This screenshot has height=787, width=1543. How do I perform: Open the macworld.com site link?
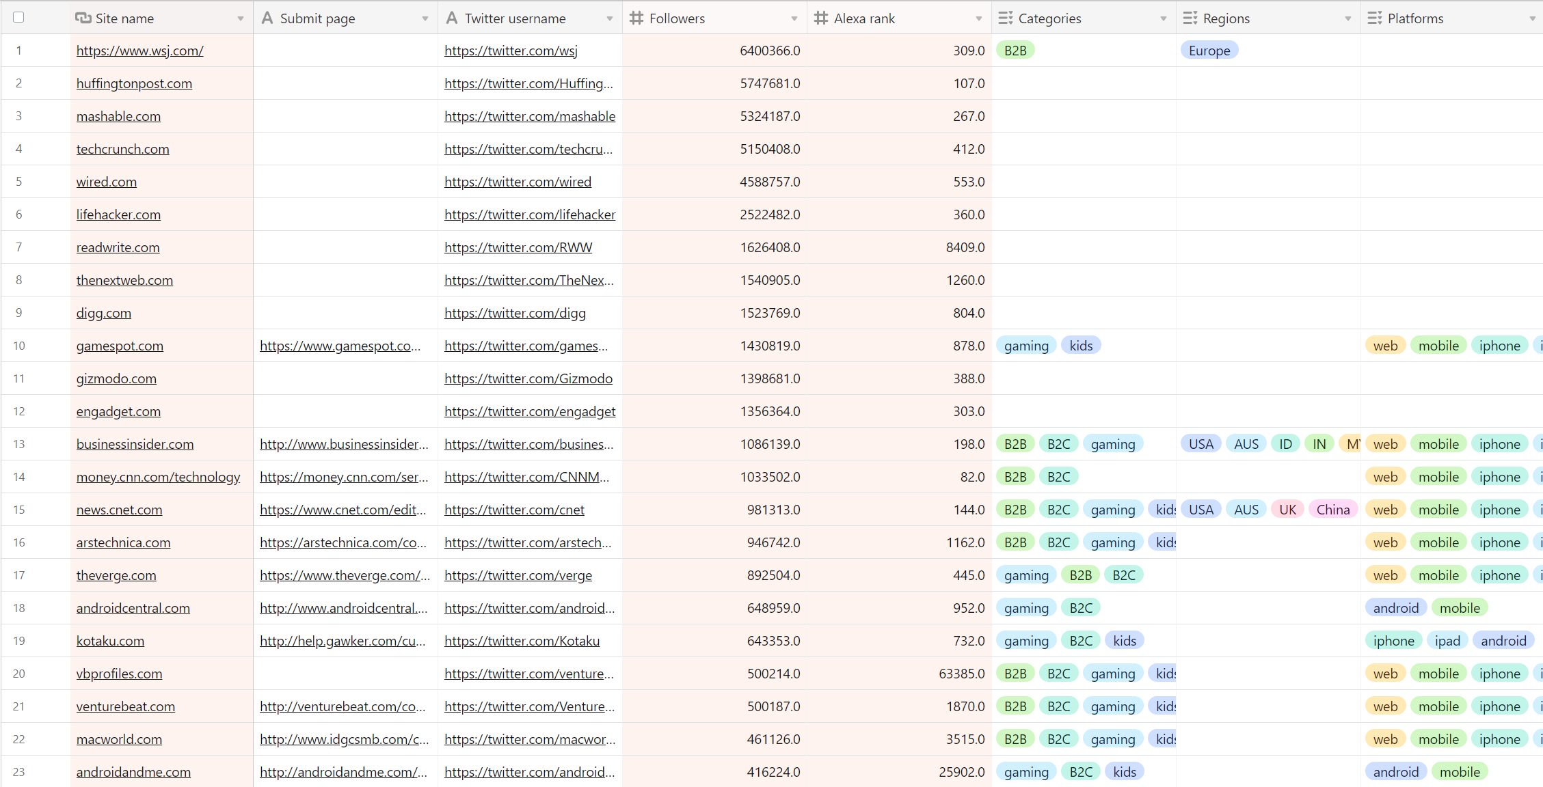(119, 739)
